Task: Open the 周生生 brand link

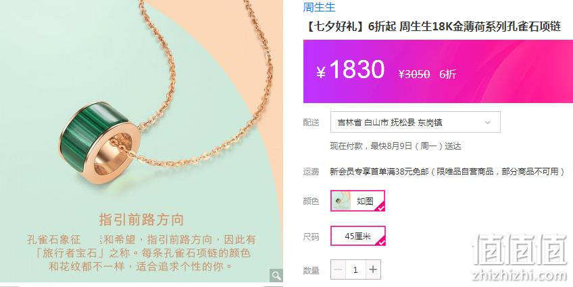Action: coord(319,7)
